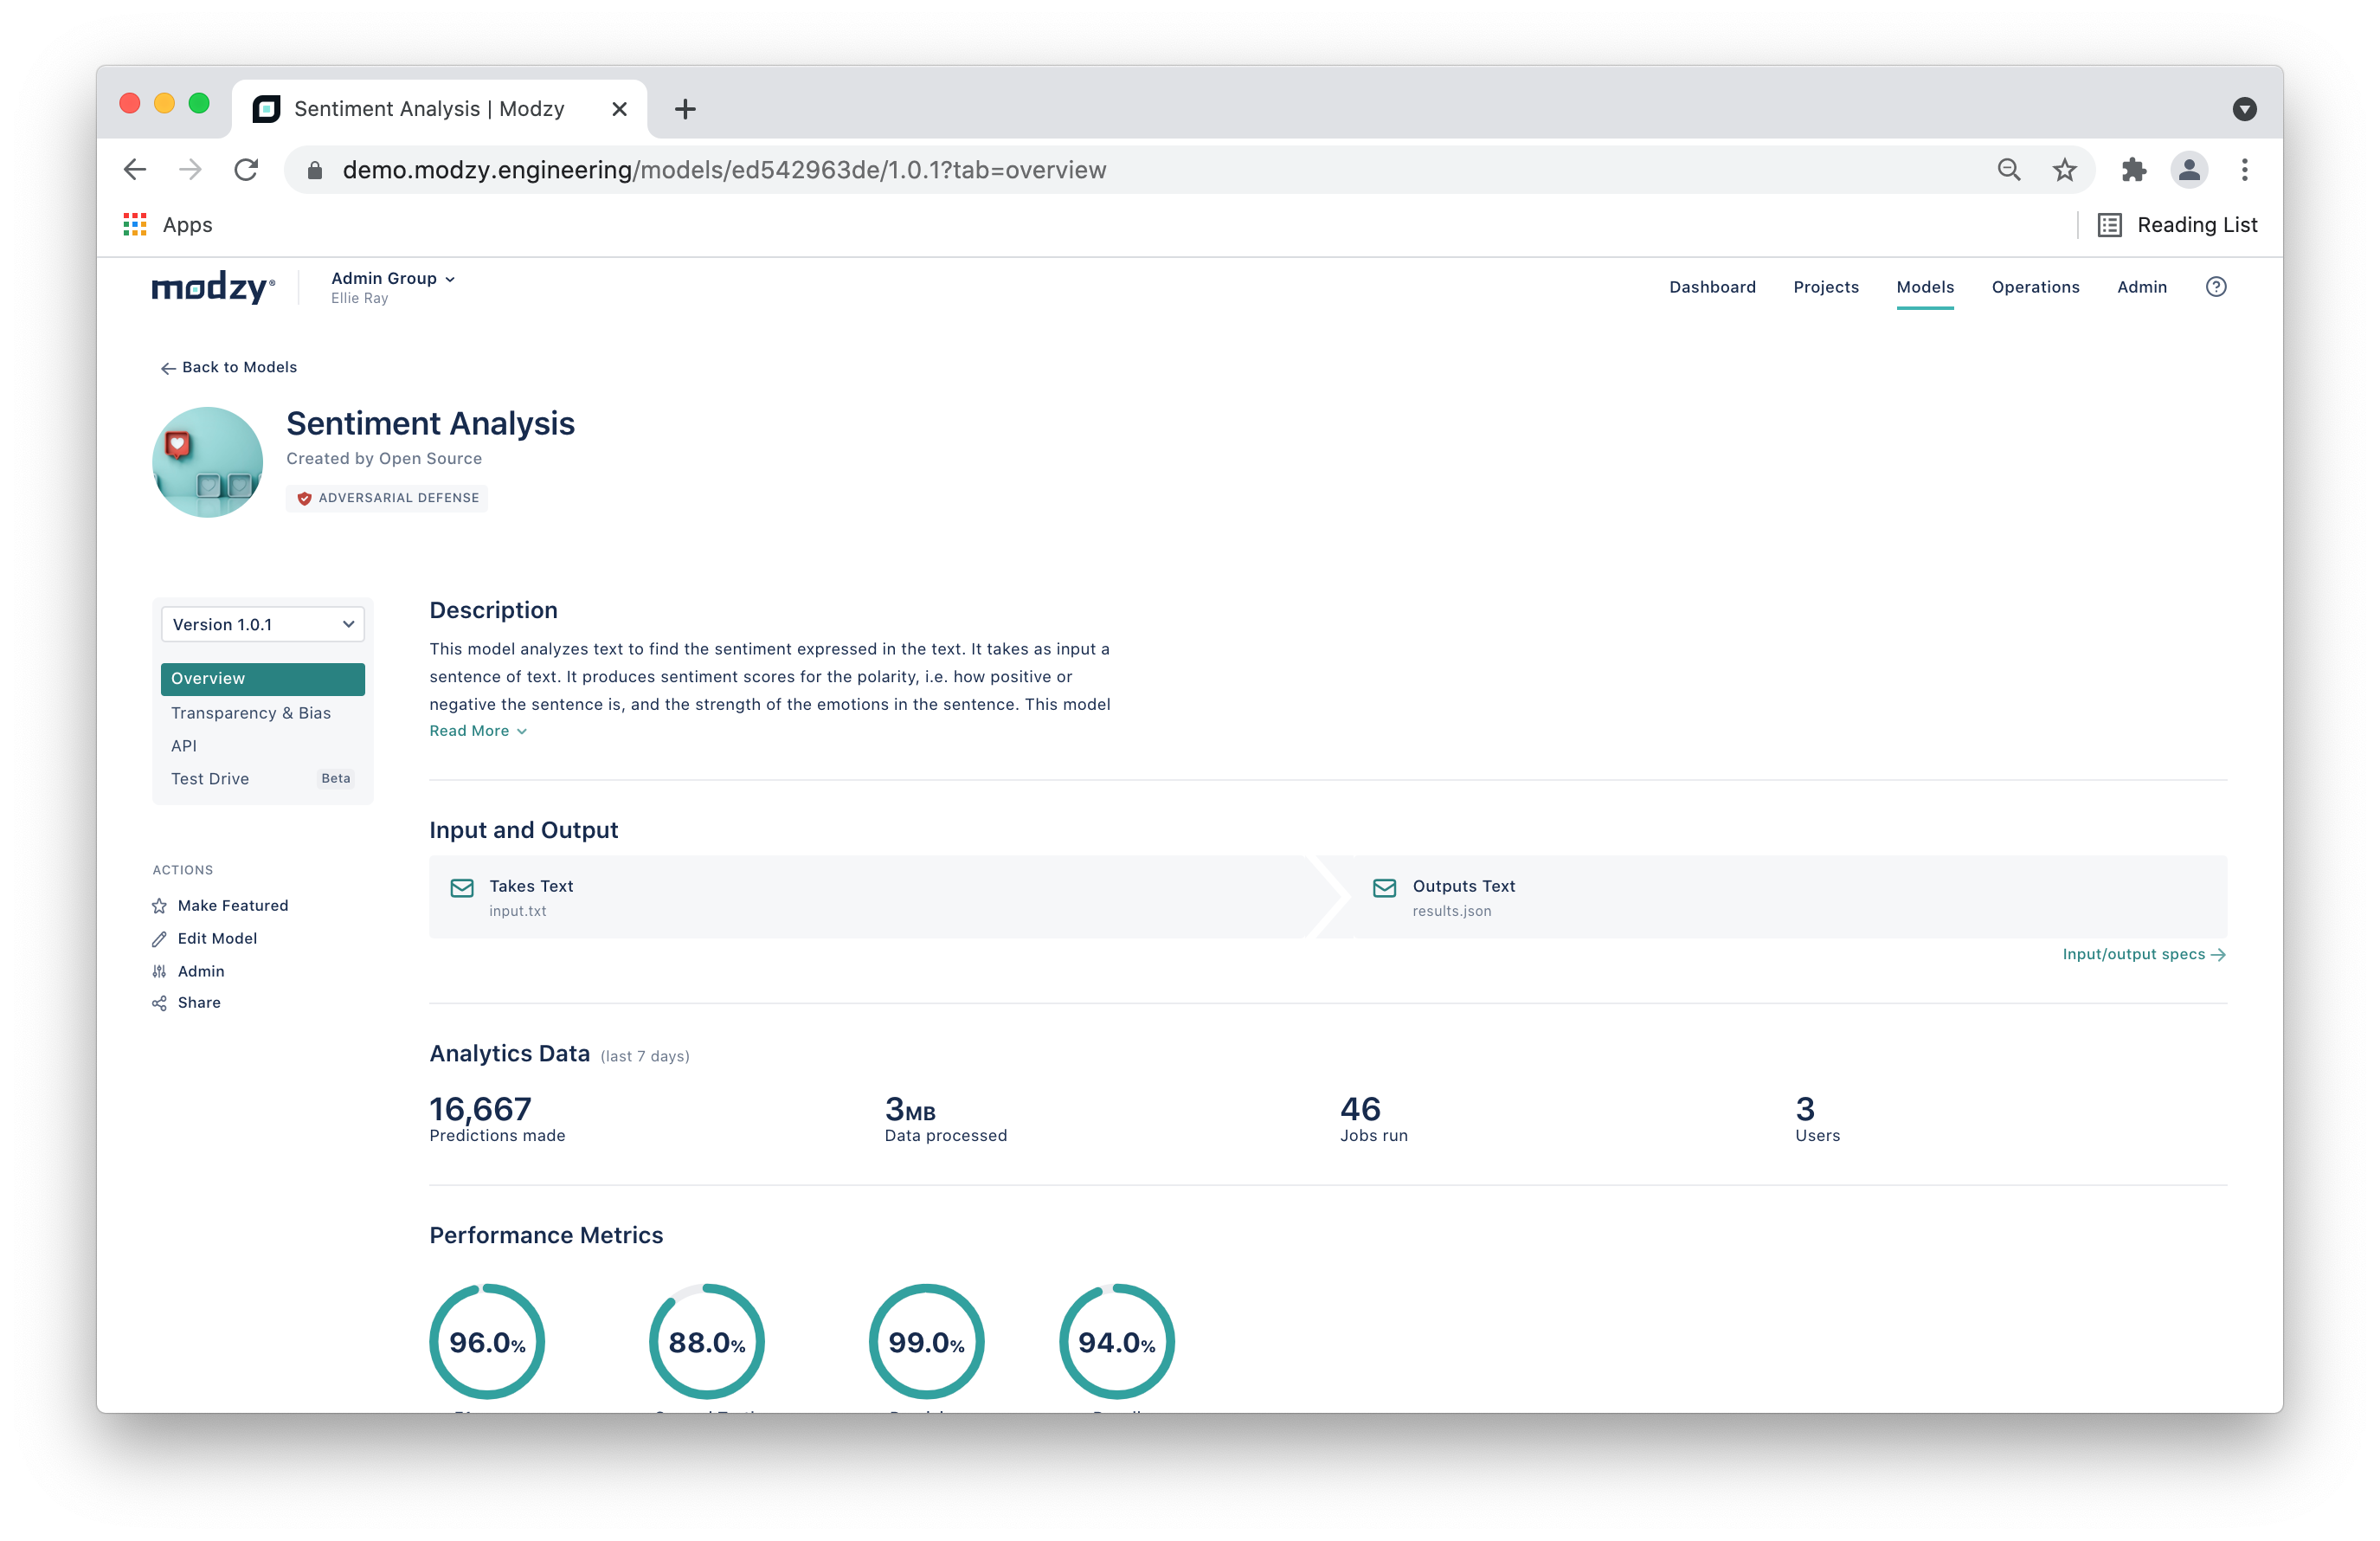Open the Transparency & Bias section

tap(251, 713)
